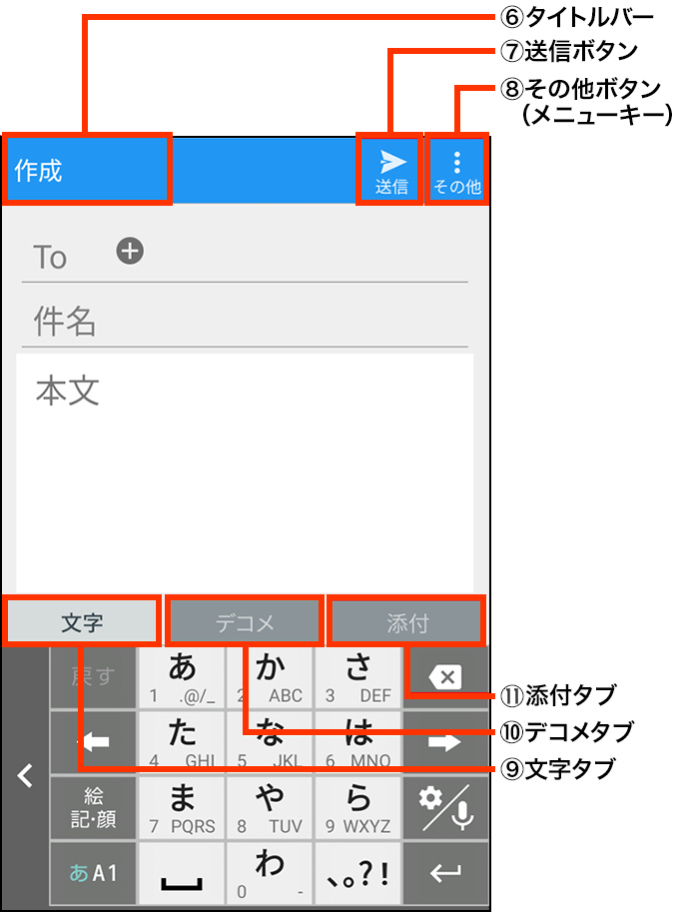Tap the punctuation 、。?! key
Screen dimensions: 675x912
click(358, 874)
